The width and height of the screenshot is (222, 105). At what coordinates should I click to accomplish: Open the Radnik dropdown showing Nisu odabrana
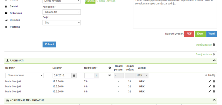tap(24, 75)
